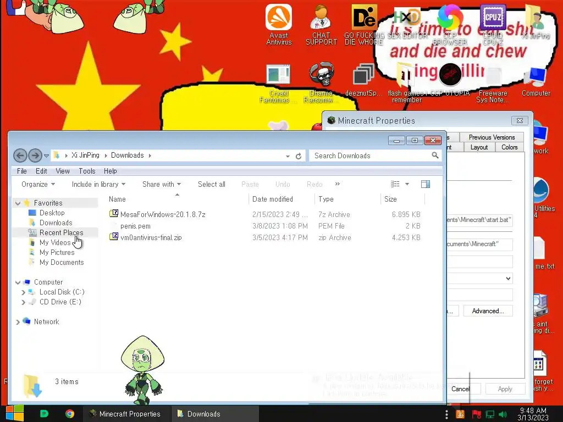Sort by the Name column header
This screenshot has width=563, height=422.
coord(178,199)
